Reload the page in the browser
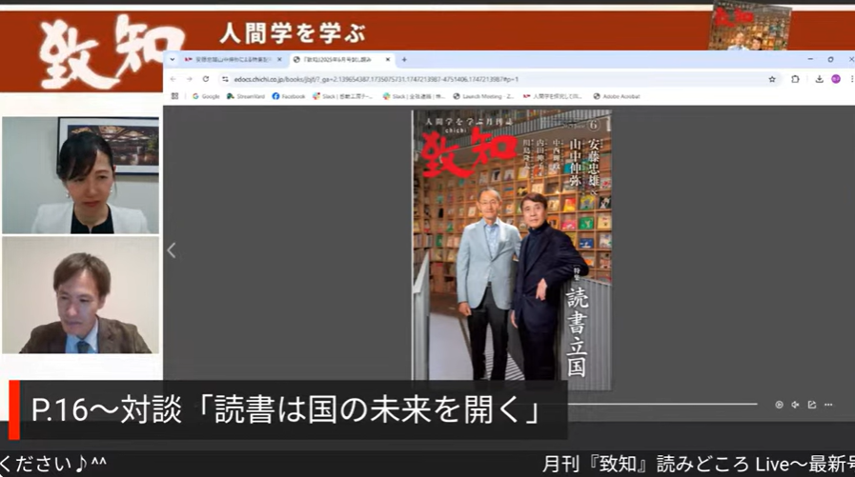This screenshot has height=477, width=855. point(206,79)
